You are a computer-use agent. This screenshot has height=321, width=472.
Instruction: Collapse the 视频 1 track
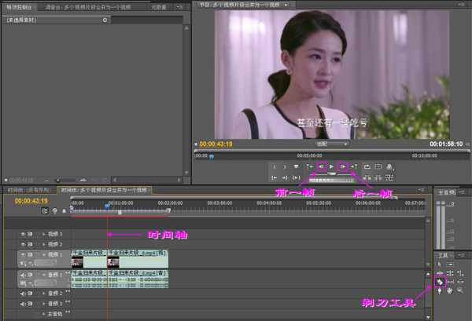tap(44, 254)
